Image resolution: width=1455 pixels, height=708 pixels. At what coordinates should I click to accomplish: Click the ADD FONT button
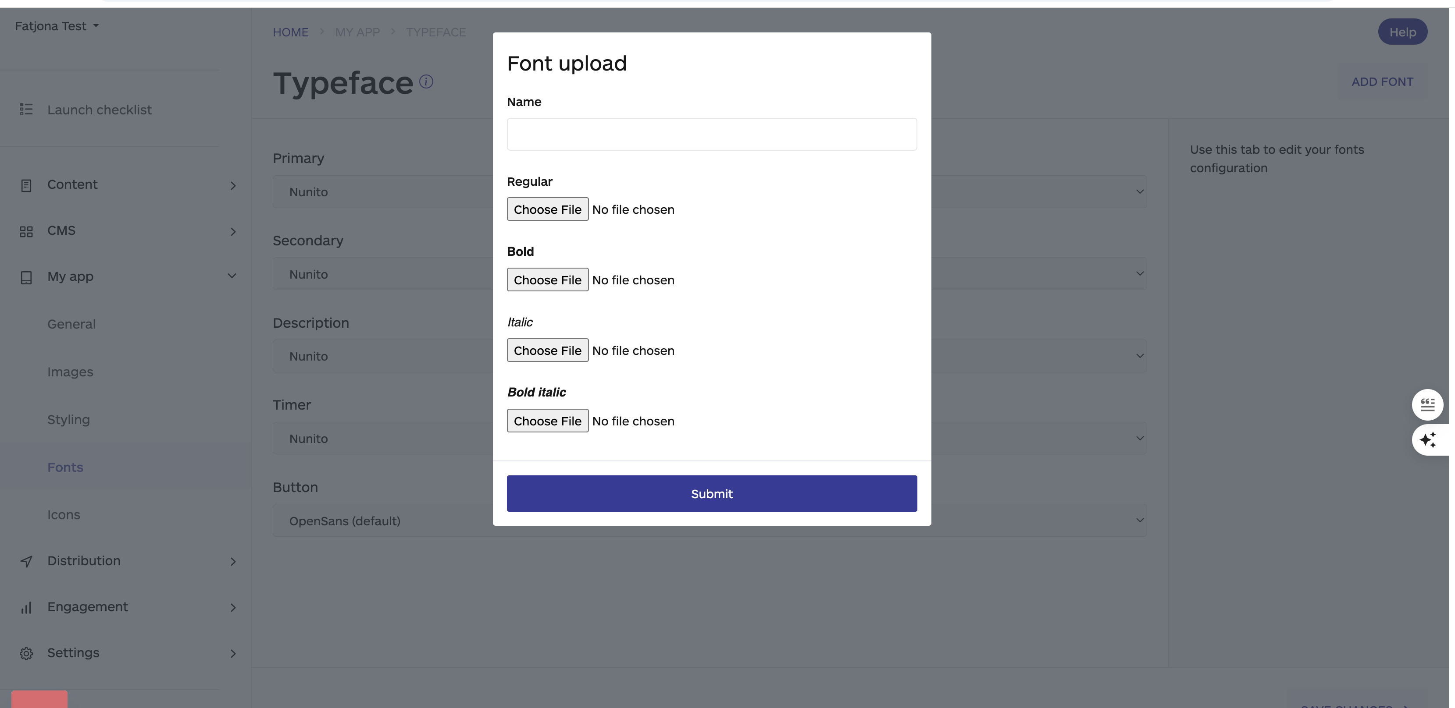pyautogui.click(x=1383, y=81)
